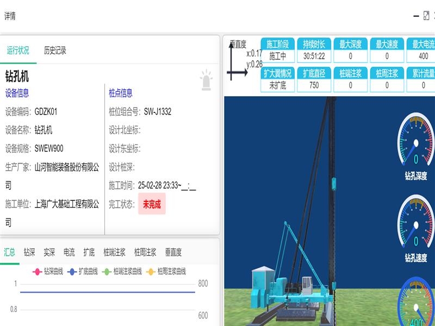
Task: Select the 电流 chart tab
Action: tap(69, 252)
